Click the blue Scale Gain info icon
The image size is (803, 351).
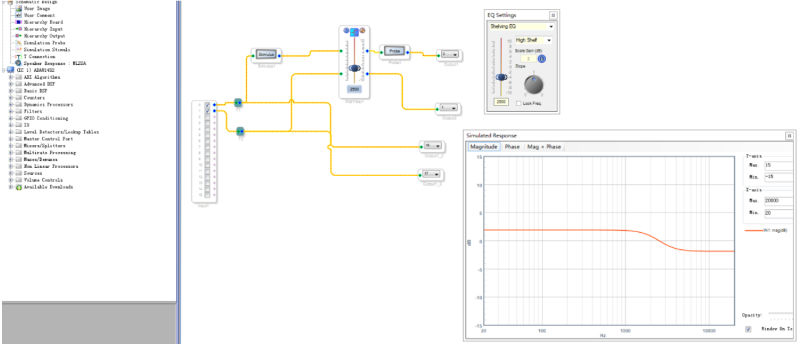[541, 59]
